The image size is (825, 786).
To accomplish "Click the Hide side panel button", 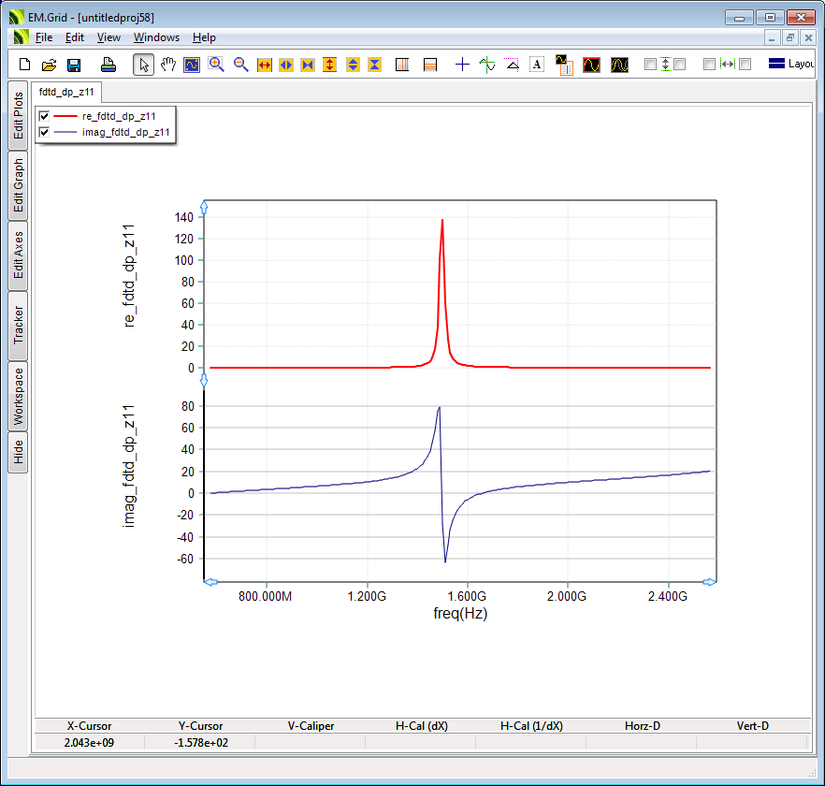I will point(19,453).
